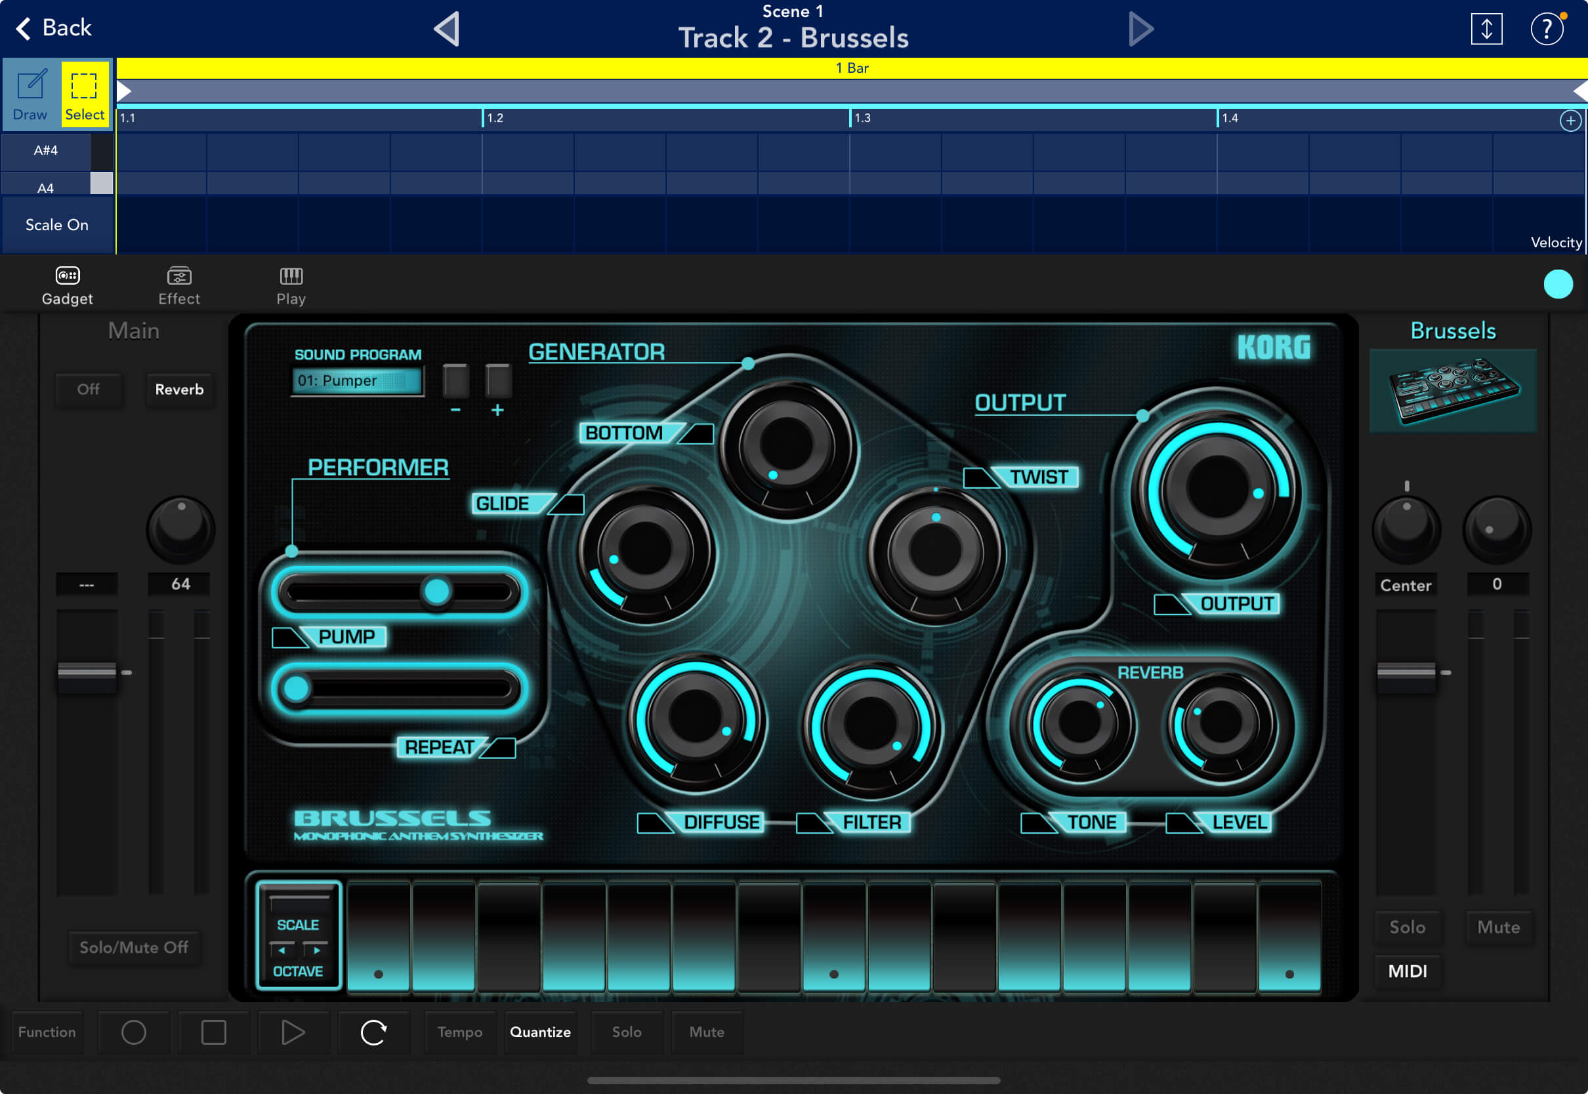This screenshot has width=1588, height=1094.
Task: Click the large OUTPUT knob
Action: pos(1217,490)
